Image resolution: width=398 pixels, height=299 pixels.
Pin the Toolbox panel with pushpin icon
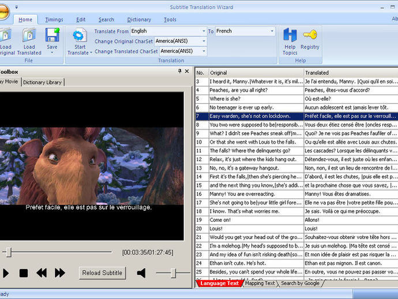pos(180,71)
